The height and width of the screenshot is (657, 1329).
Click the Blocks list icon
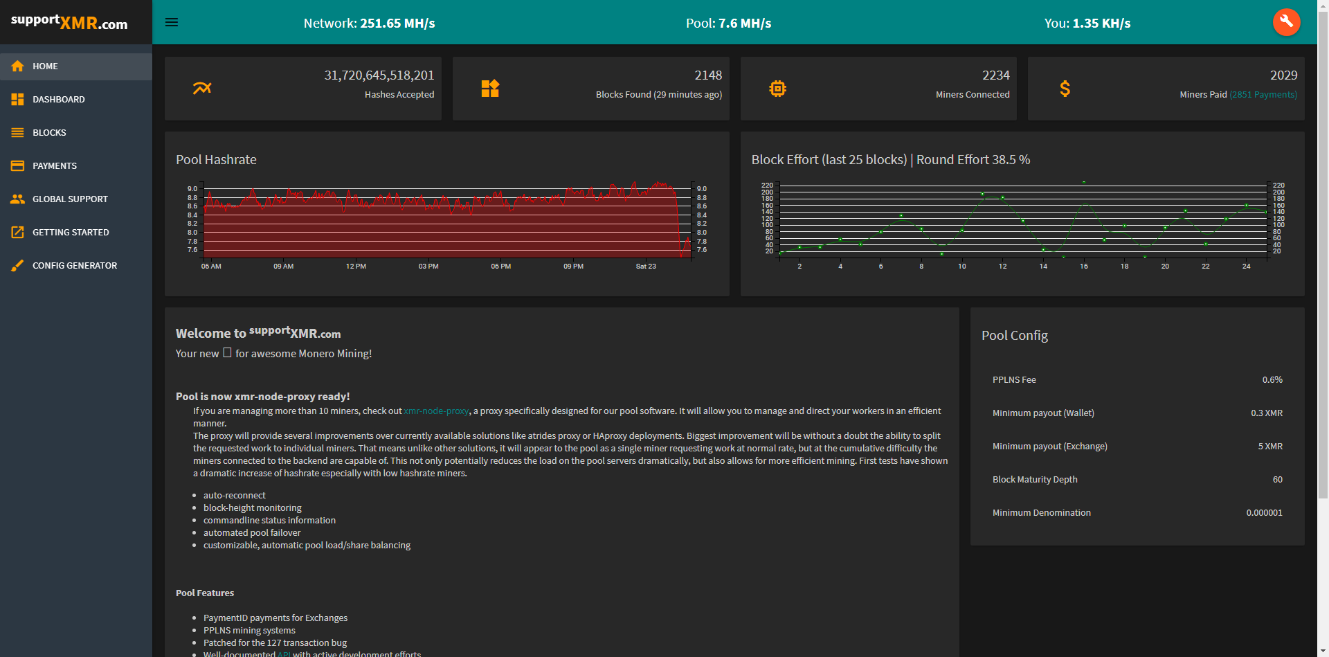coord(17,133)
